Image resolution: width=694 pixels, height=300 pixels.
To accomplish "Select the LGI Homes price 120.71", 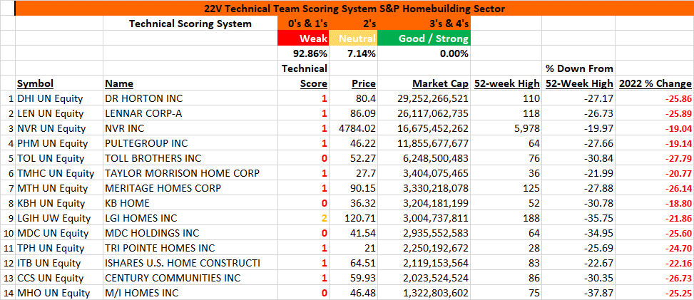I will pos(353,219).
